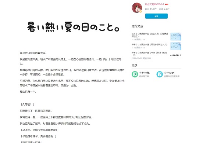Open the author's red-haired avatar

[x=137, y=8]
